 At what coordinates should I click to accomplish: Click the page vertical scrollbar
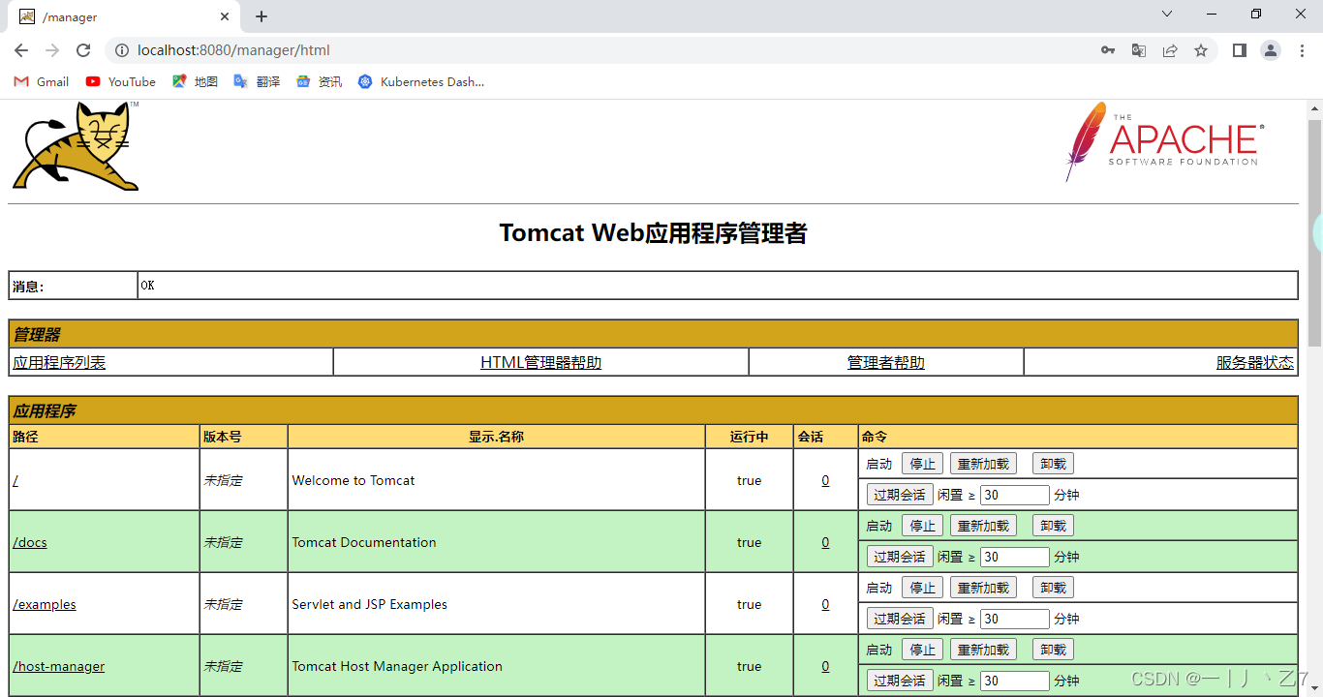click(1314, 232)
